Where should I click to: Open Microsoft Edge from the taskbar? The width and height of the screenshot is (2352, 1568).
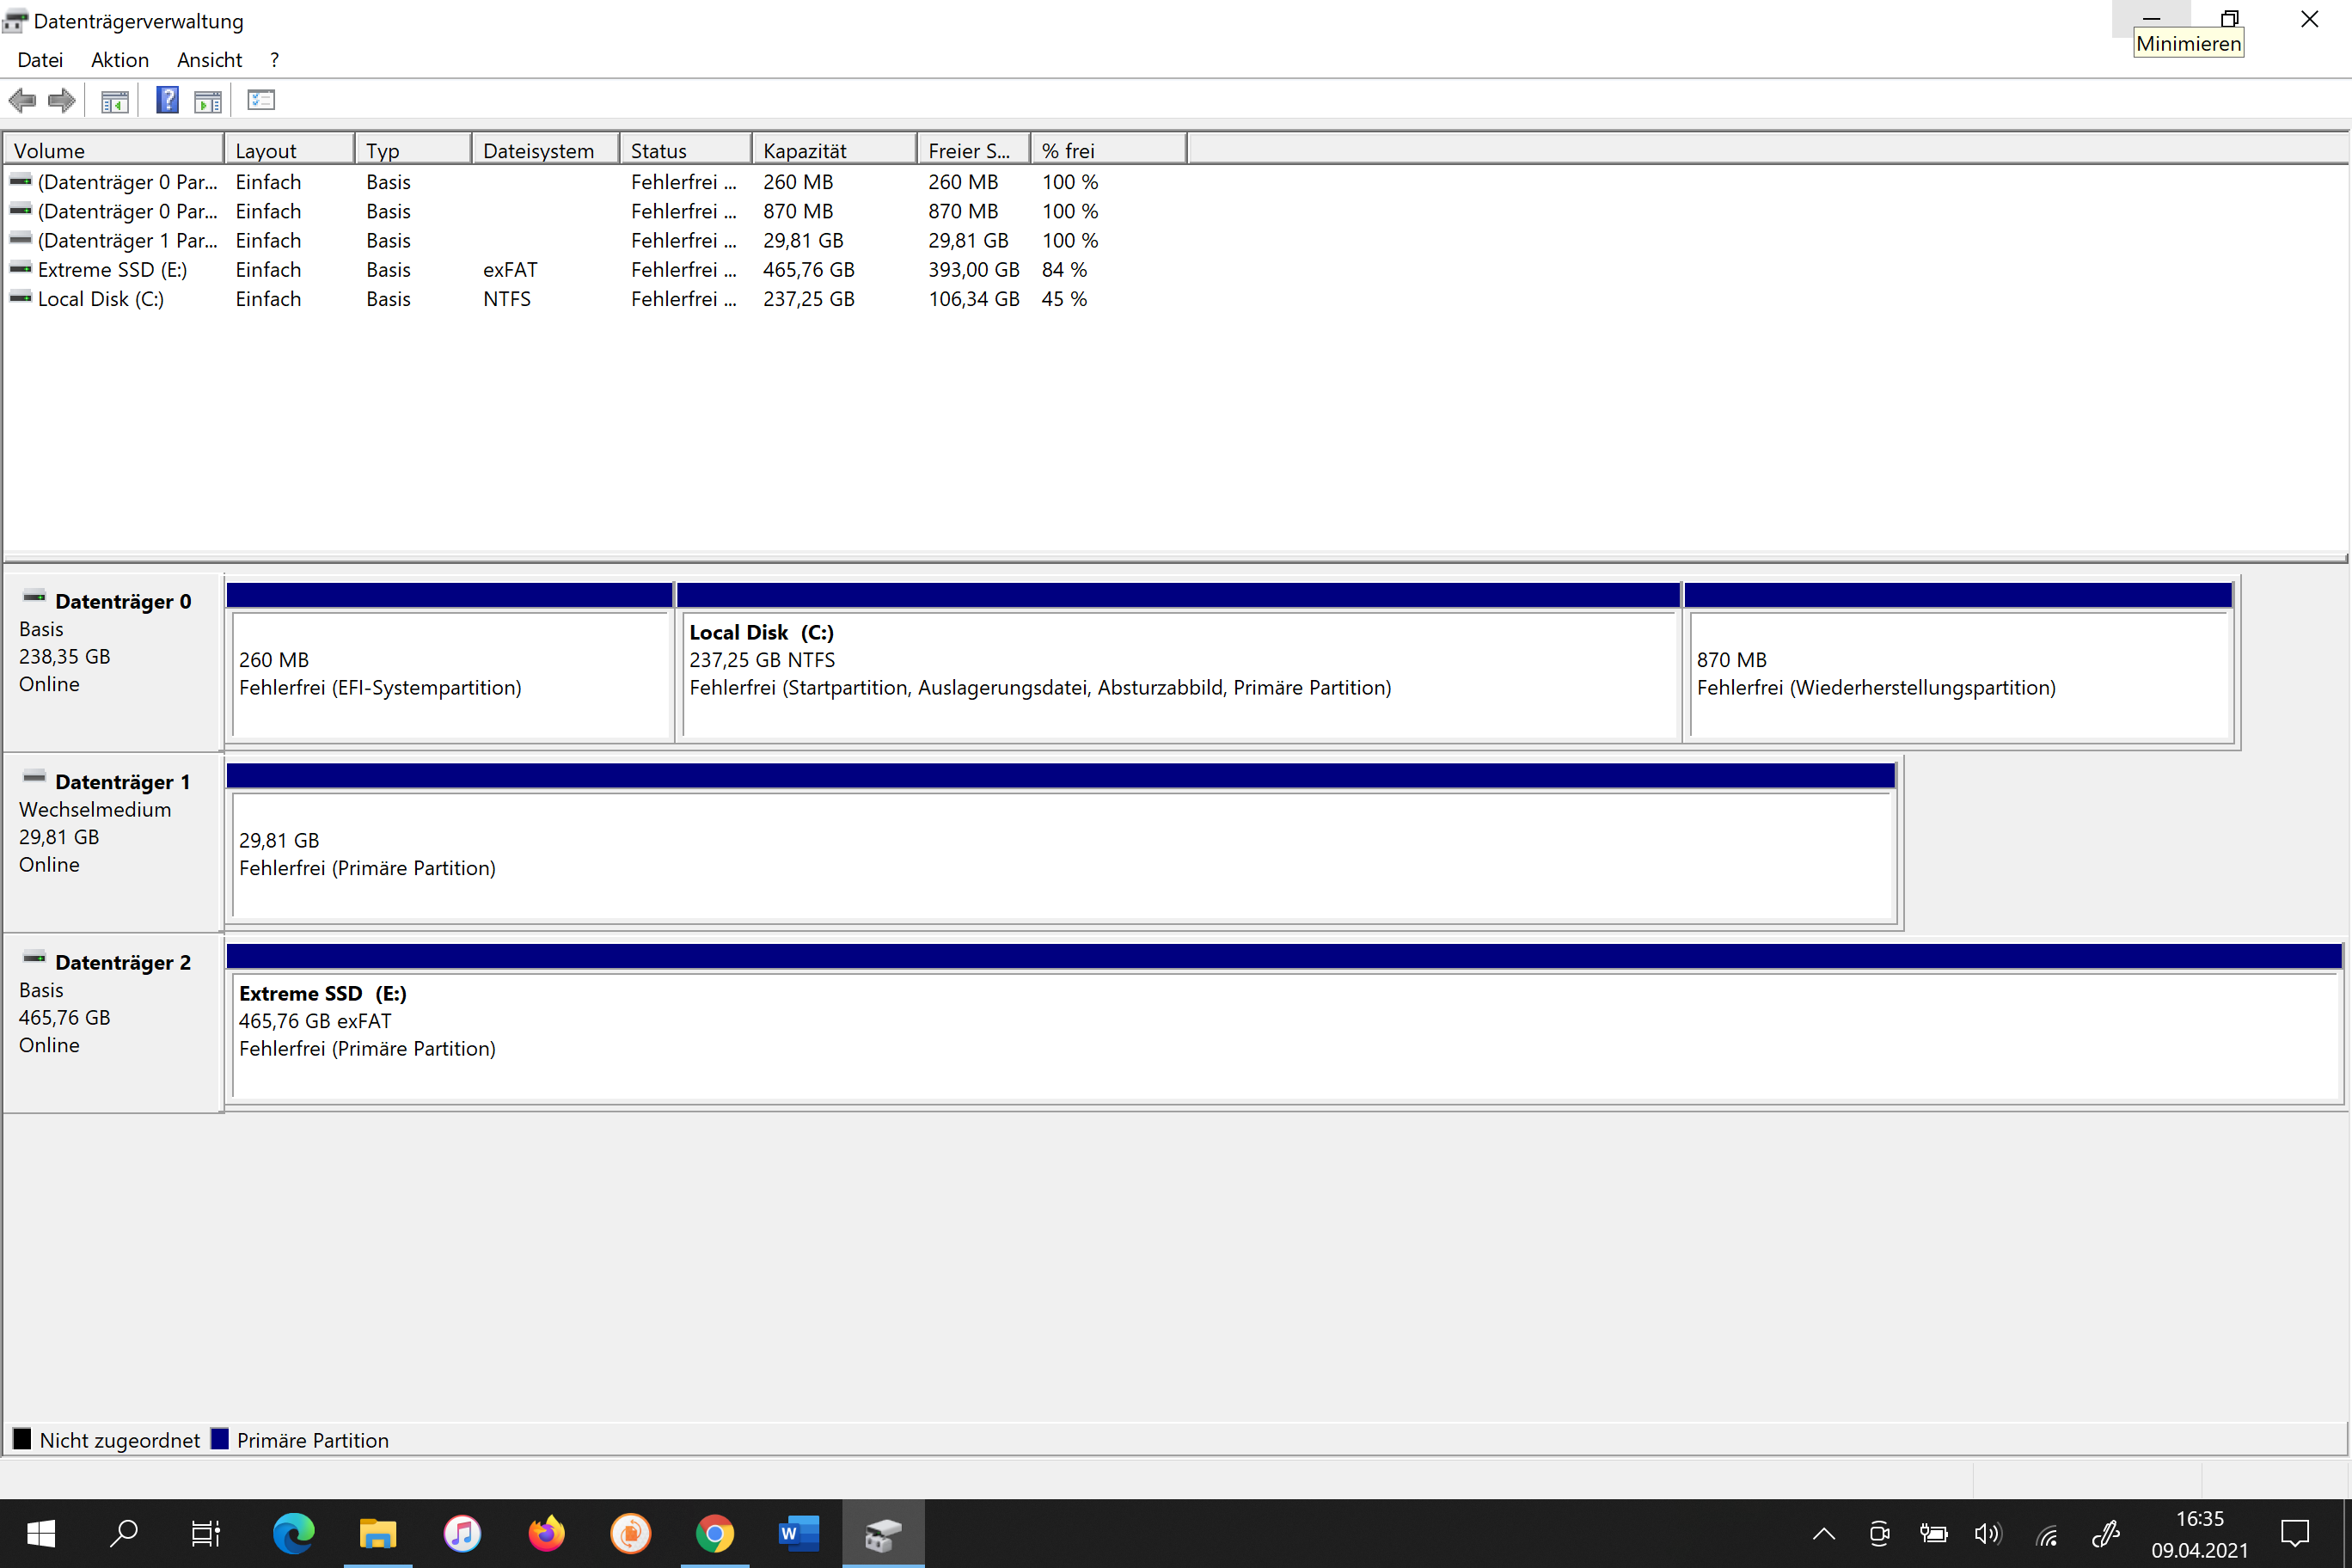(293, 1533)
